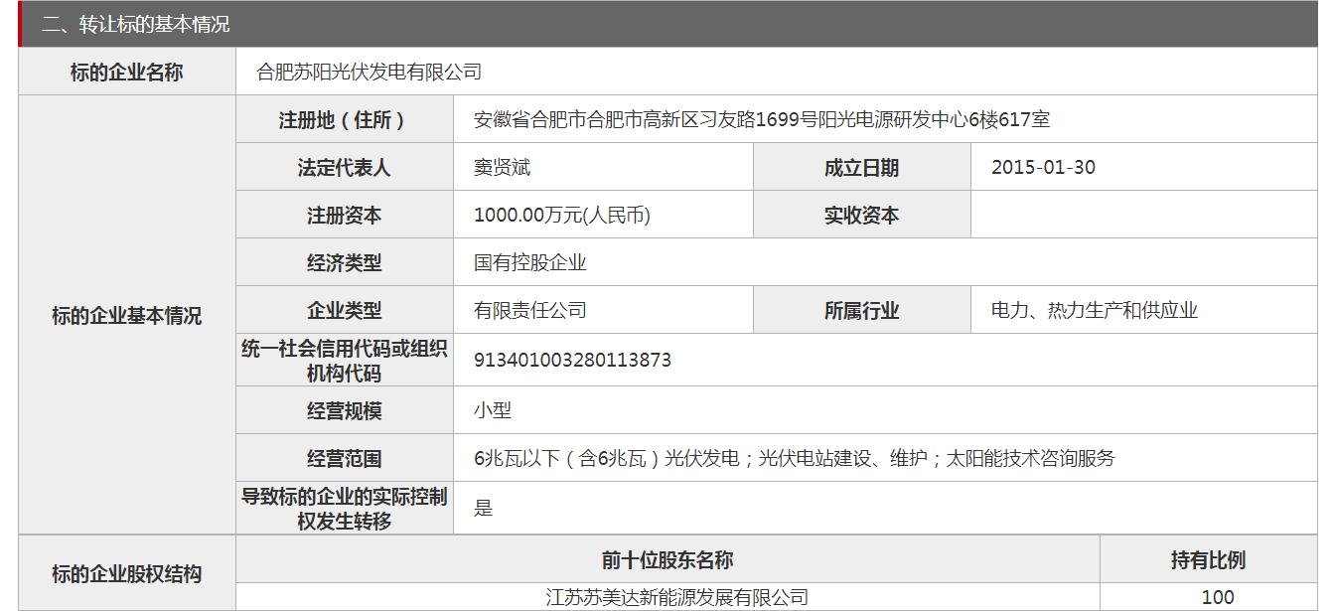Click the 标的企业名称 label cell
This screenshot has width=1333, height=611.
[126, 73]
